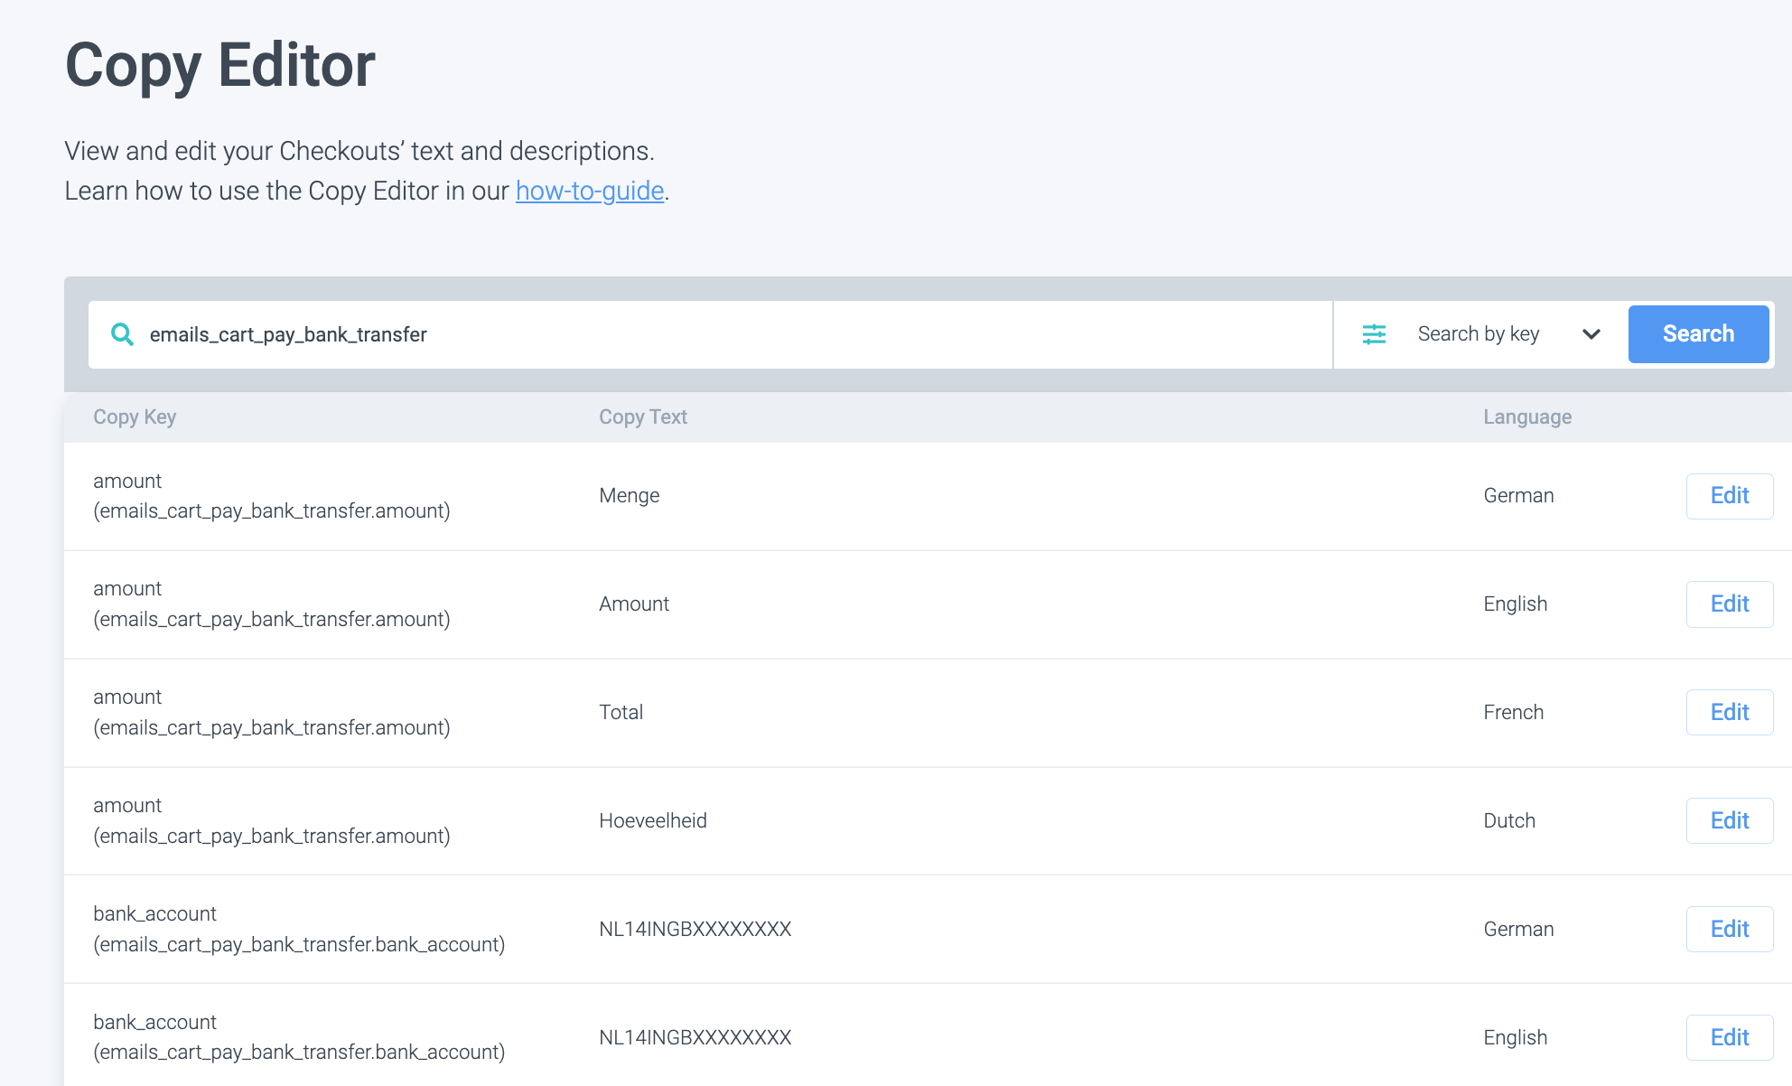Edit the English Amount row

coord(1729,604)
